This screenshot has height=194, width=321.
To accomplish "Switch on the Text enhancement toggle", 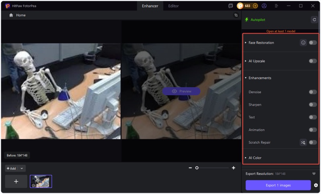I will (313, 117).
